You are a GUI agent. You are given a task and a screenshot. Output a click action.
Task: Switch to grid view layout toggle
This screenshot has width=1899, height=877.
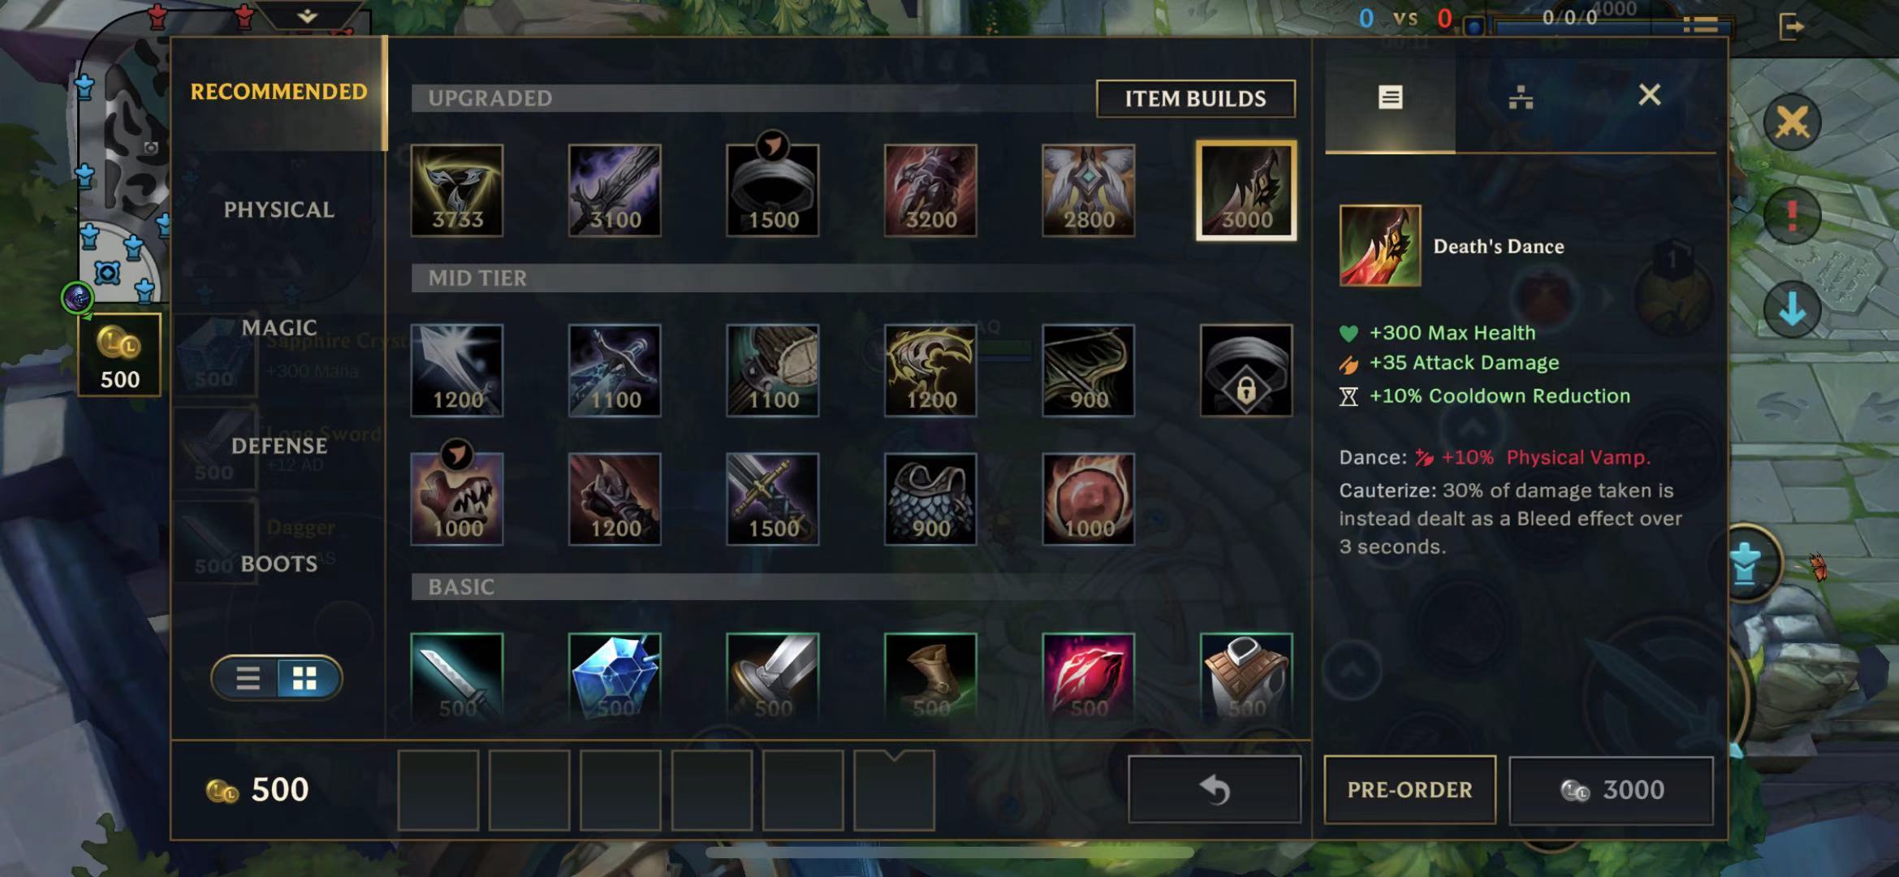(x=305, y=678)
